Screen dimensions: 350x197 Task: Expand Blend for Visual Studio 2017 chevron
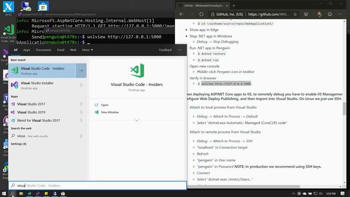point(81,120)
